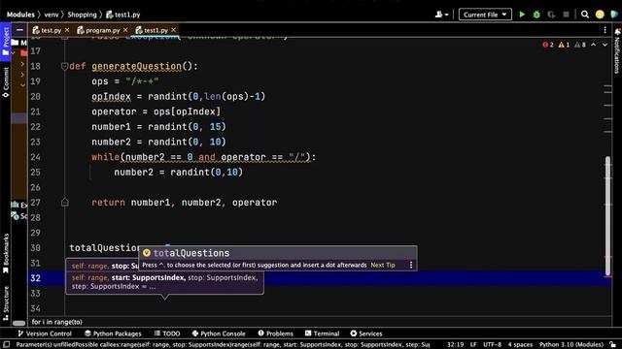Close the test.py tab
This screenshot has height=349, width=622.
pyautogui.click(x=67, y=30)
